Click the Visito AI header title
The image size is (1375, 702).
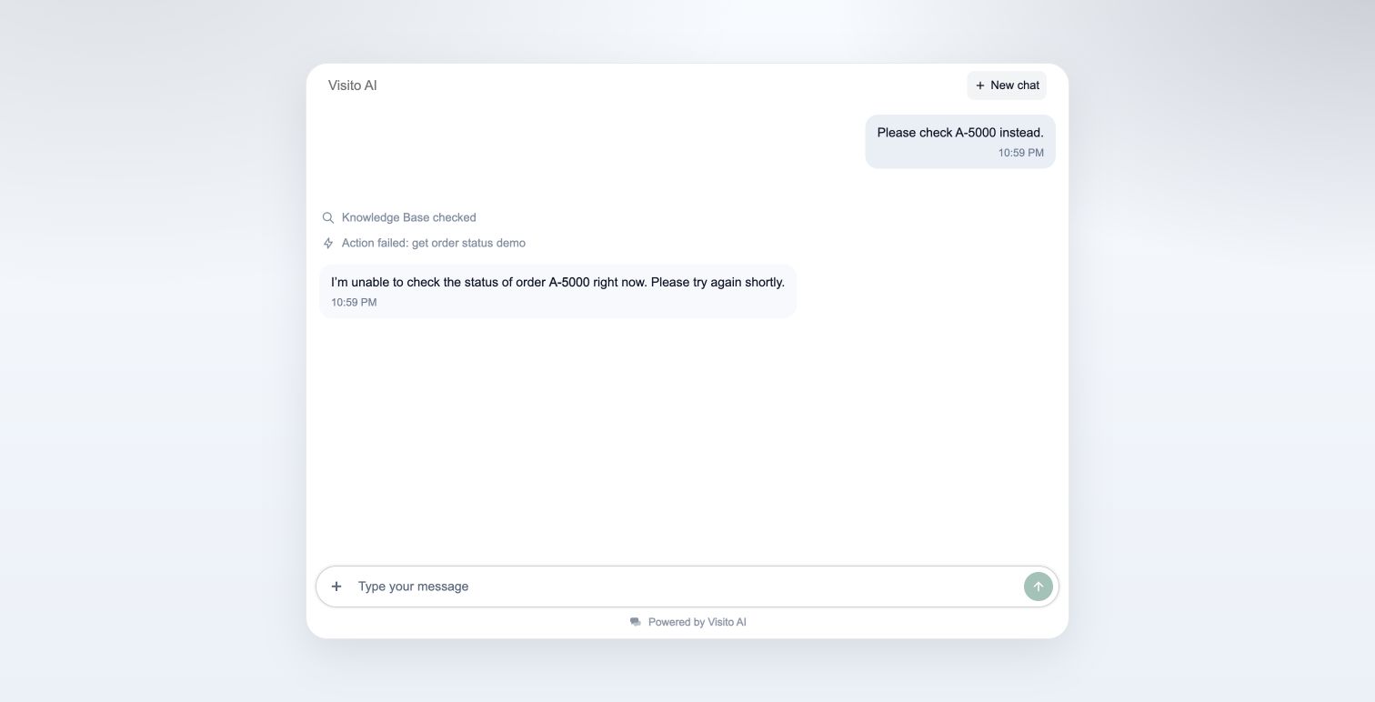[353, 85]
